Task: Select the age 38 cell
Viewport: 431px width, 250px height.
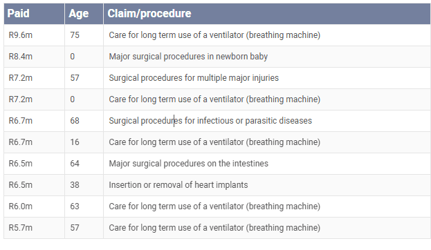Action: coord(84,185)
